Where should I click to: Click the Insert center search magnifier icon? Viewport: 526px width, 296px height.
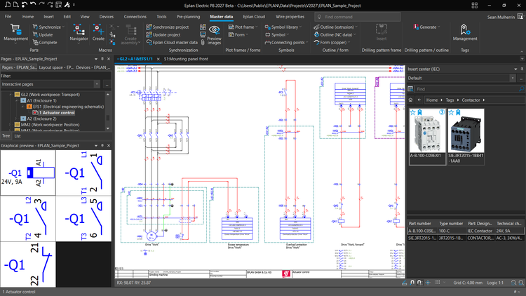[x=521, y=89]
